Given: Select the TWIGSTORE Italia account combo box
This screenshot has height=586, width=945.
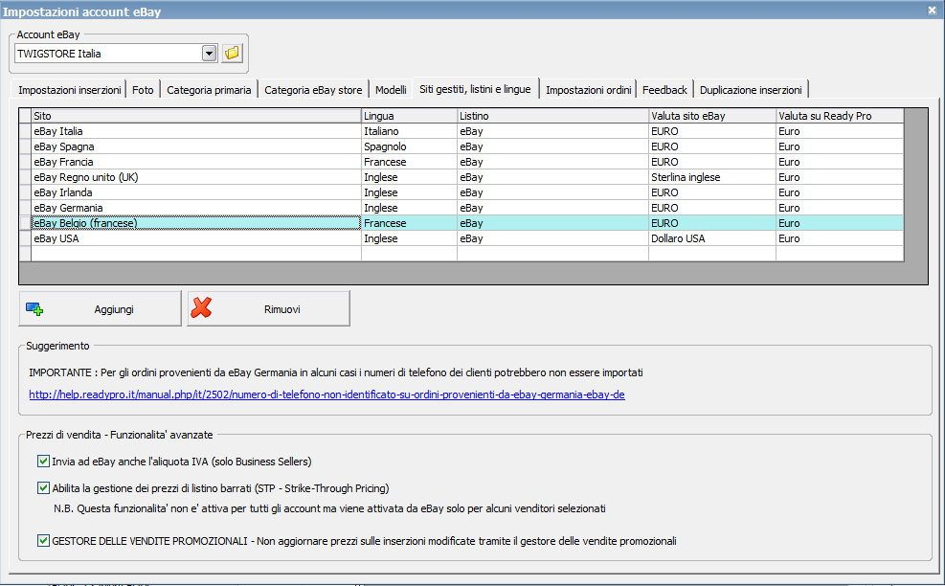Looking at the screenshot, I should (x=107, y=54).
